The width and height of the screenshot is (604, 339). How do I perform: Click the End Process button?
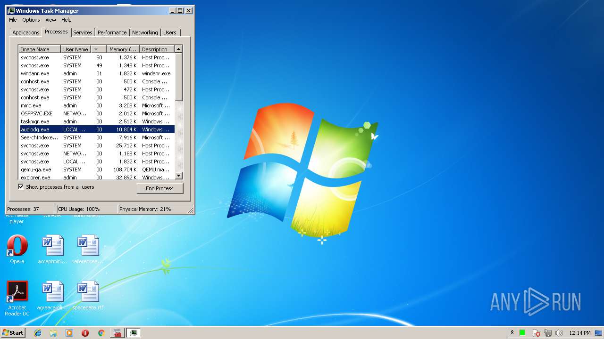[159, 188]
